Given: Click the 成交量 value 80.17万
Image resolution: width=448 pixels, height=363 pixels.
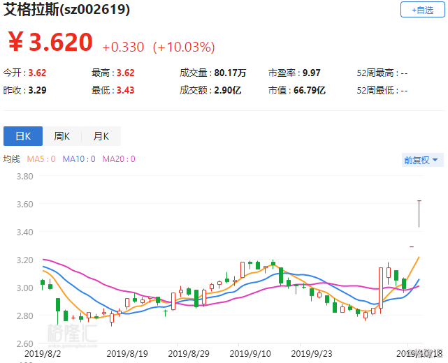Looking at the screenshot, I should click(230, 73).
